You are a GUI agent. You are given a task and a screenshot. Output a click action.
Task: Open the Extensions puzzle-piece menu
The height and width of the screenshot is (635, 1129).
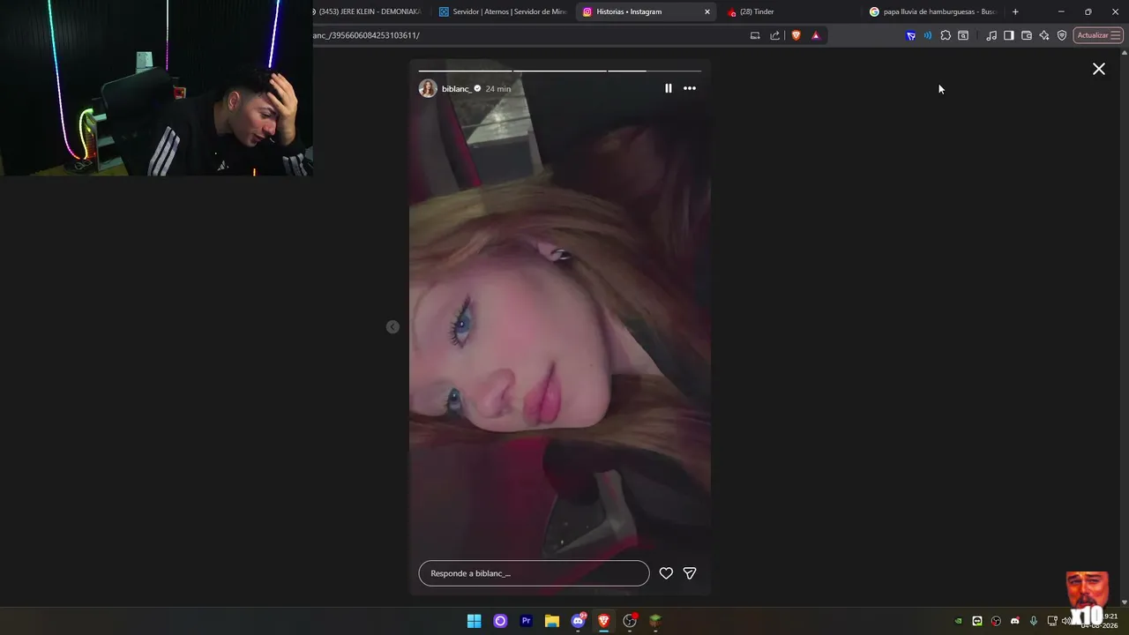(x=946, y=35)
